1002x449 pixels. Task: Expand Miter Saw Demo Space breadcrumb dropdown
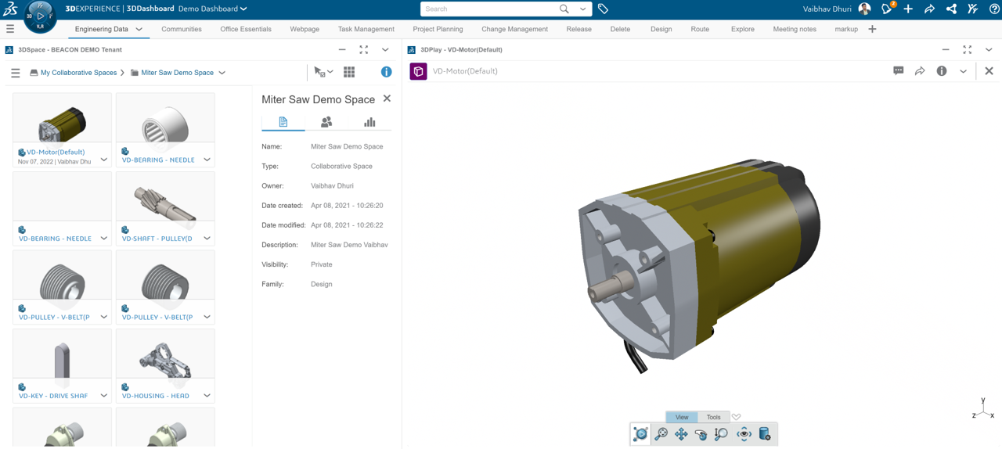[222, 73]
